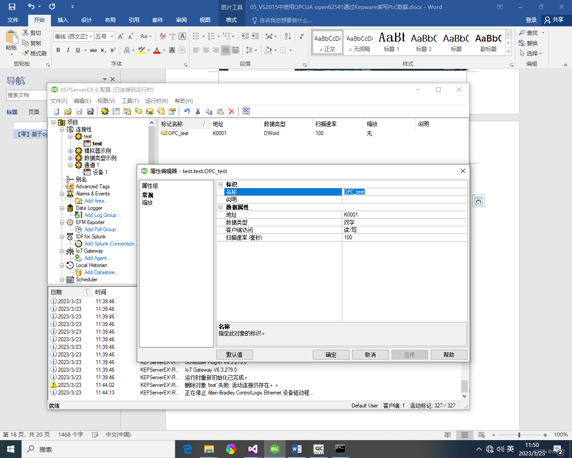Open the 工具(T) menu in KEPServerEX
Screen dimensions: 572x458
[x=130, y=101]
